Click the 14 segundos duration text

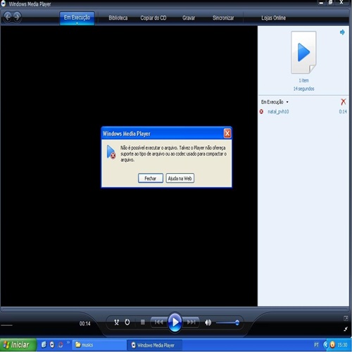pyautogui.click(x=303, y=89)
